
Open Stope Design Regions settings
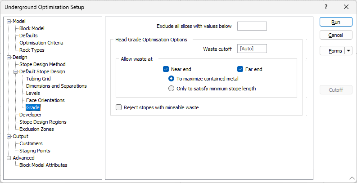pyautogui.click(x=43, y=122)
